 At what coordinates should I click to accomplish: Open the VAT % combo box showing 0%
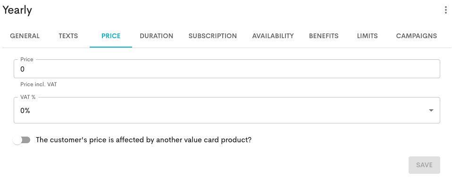(227, 110)
